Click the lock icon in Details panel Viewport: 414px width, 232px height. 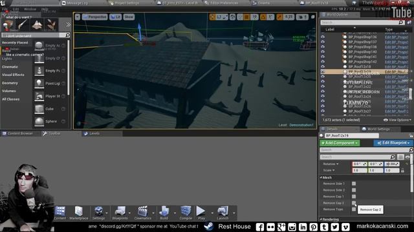(x=411, y=135)
